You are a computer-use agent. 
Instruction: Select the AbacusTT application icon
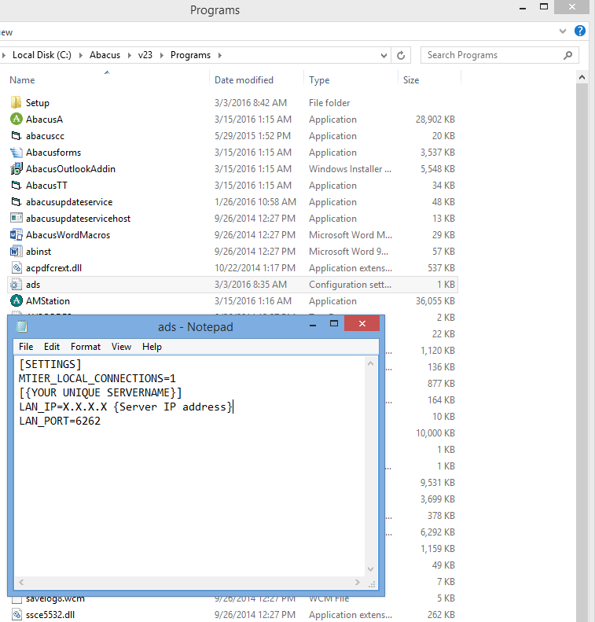pyautogui.click(x=16, y=186)
